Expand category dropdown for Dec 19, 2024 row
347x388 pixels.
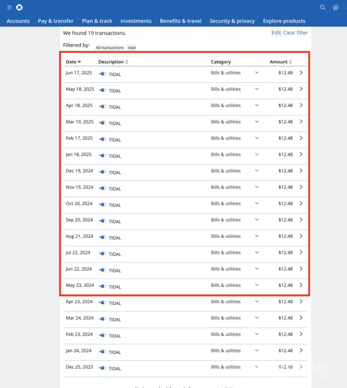coord(257,170)
